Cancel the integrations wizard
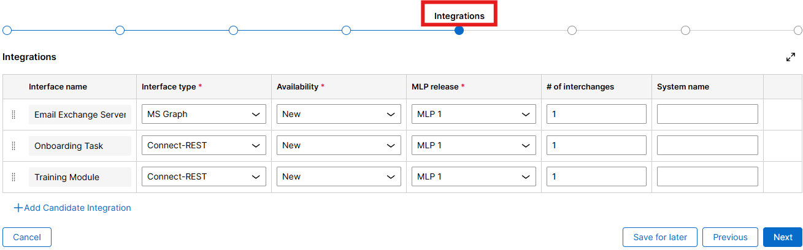Image resolution: width=803 pixels, height=250 pixels. (27, 237)
